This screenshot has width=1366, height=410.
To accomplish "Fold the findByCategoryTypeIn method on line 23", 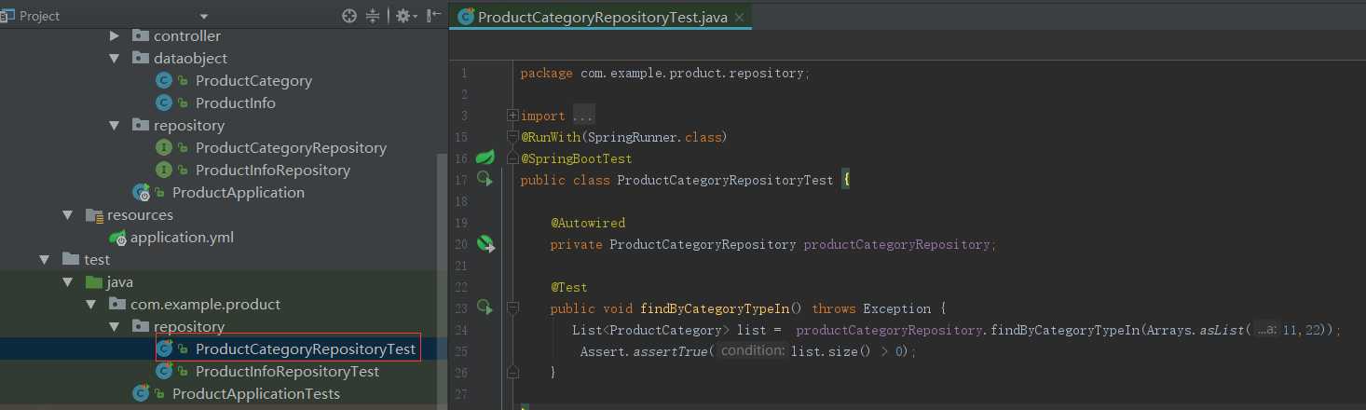I will pos(512,307).
